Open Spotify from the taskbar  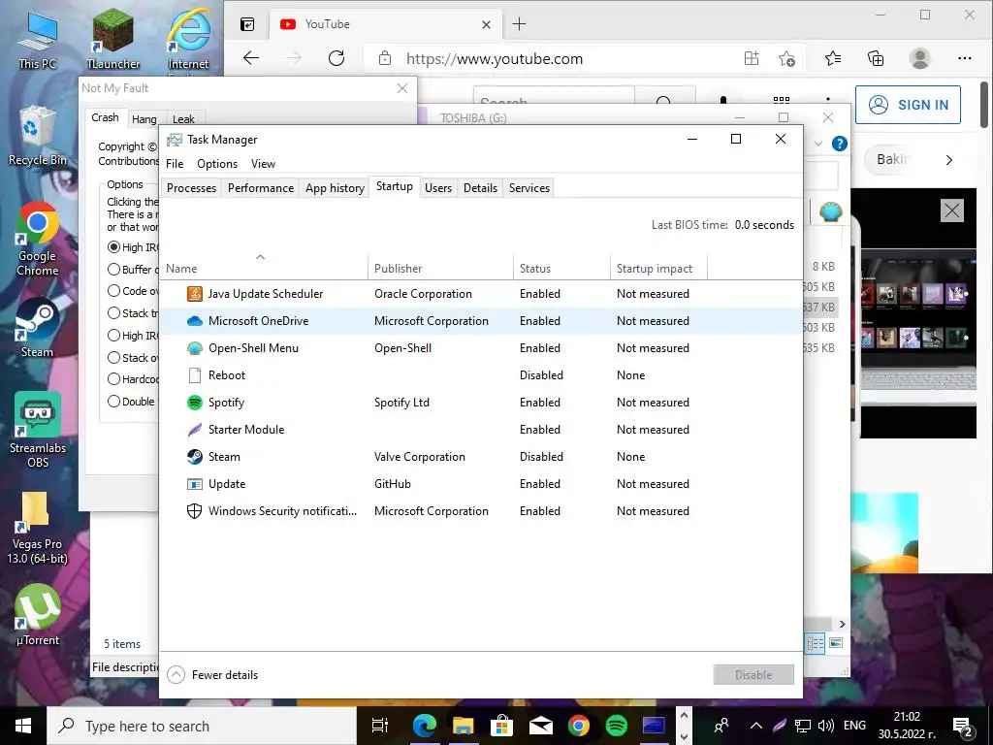click(616, 726)
